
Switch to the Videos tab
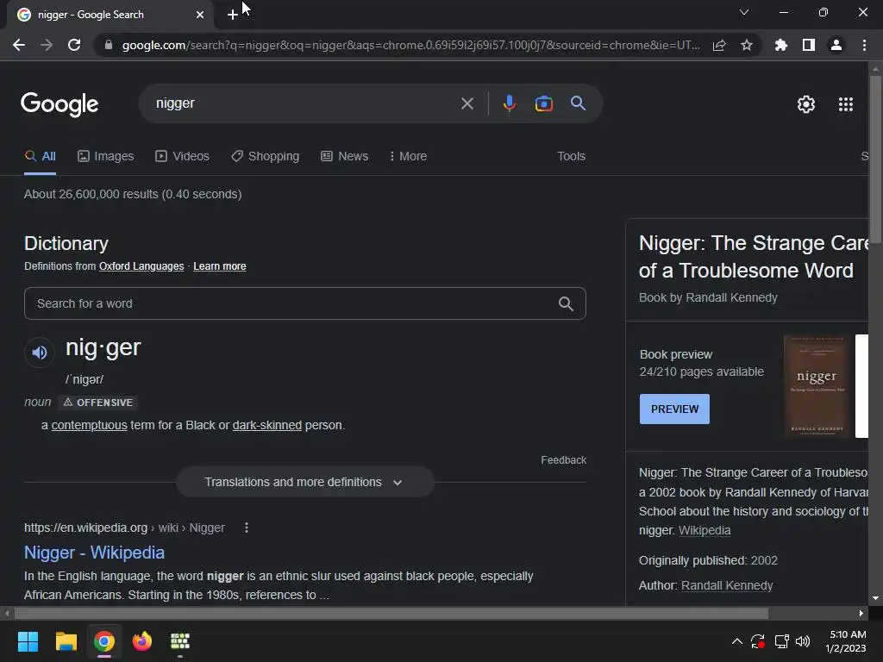pos(183,157)
